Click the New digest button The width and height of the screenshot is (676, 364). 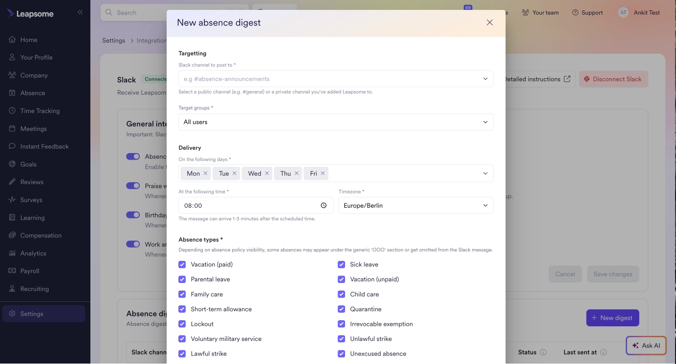pos(612,318)
